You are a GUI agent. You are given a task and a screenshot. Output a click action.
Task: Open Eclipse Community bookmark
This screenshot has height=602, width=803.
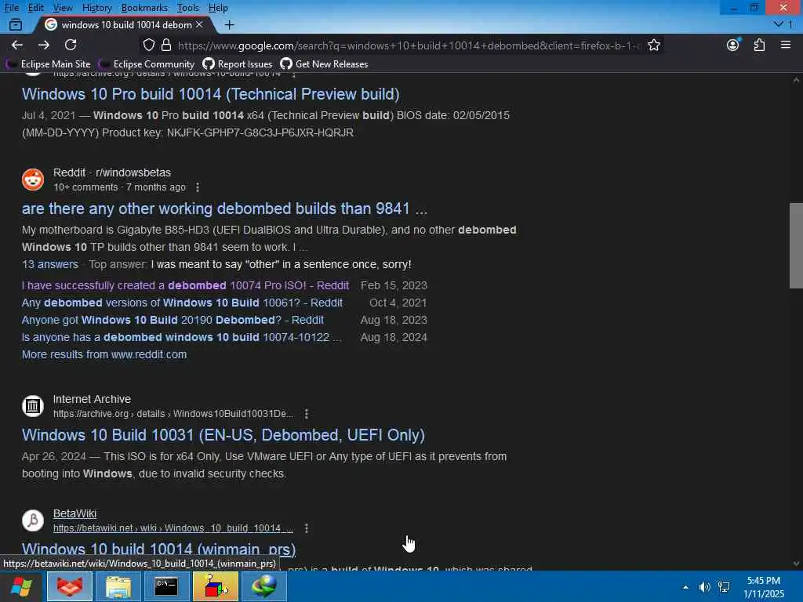[147, 64]
